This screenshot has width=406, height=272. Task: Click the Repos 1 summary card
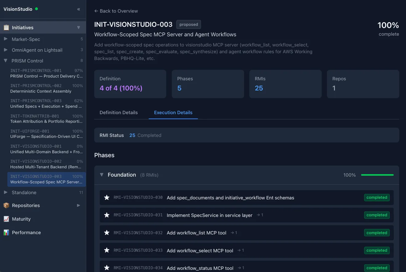[363, 84]
